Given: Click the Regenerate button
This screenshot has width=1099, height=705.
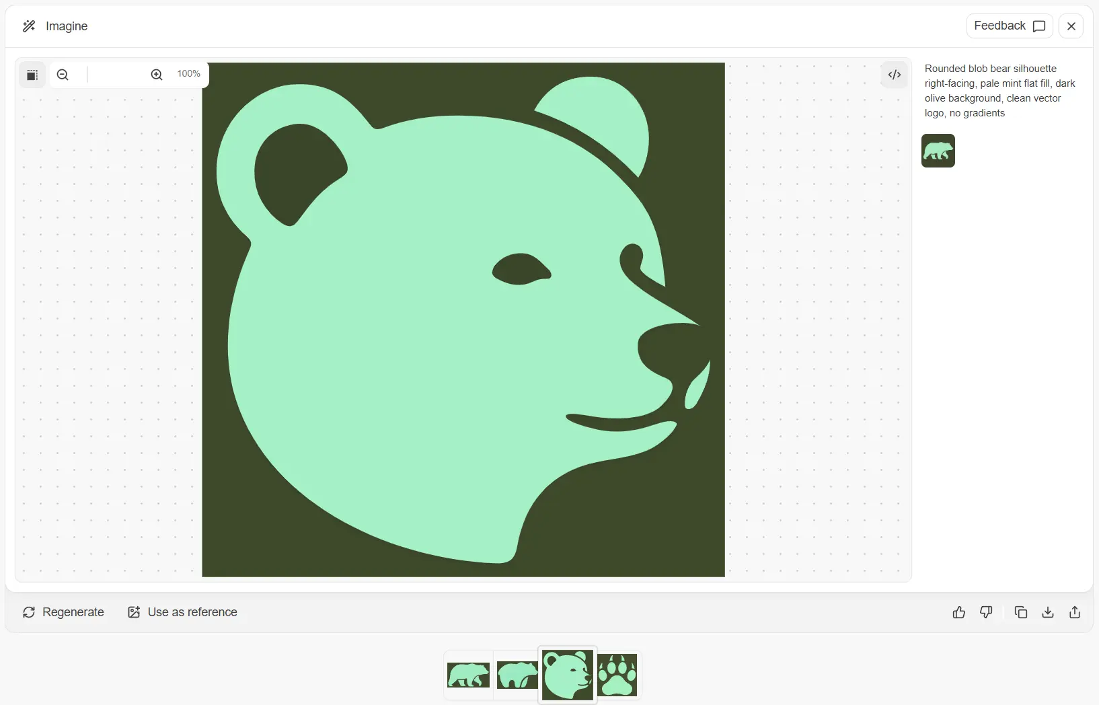Looking at the screenshot, I should [x=63, y=612].
